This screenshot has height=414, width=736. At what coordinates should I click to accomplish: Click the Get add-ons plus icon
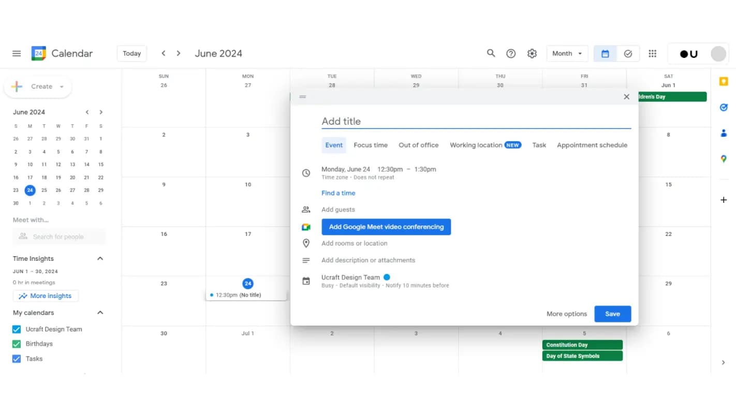tap(723, 200)
